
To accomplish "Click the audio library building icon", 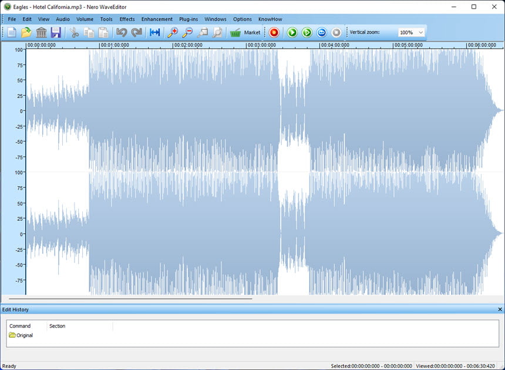I will (x=41, y=32).
